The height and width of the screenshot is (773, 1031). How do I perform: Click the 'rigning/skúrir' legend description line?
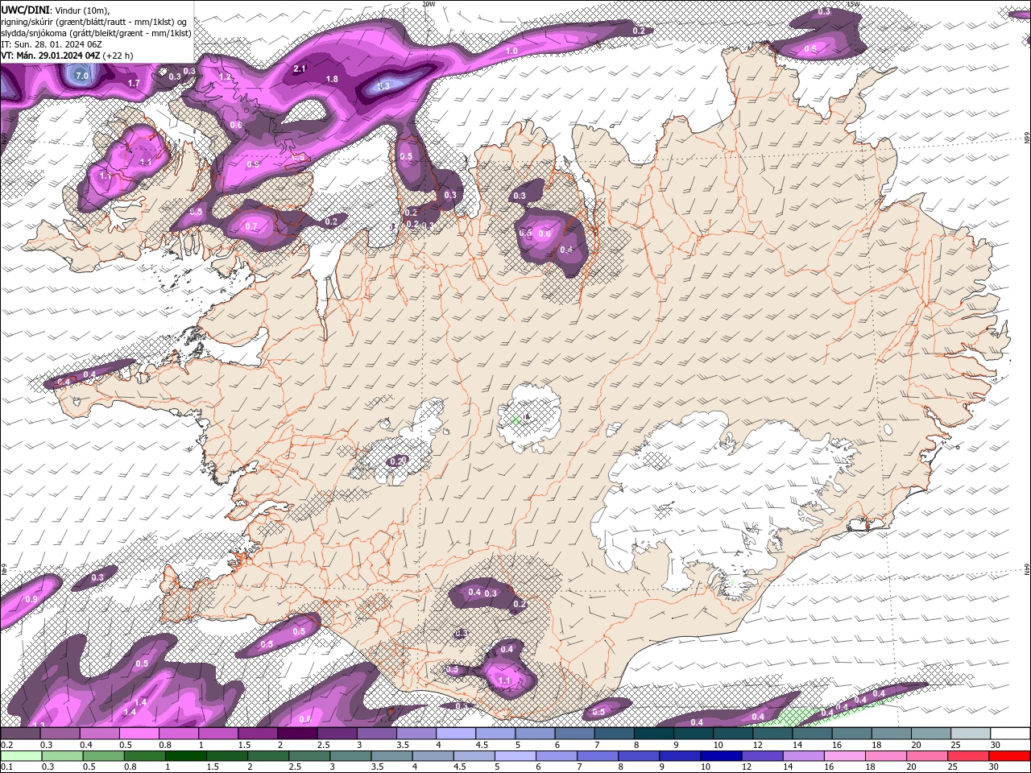pyautogui.click(x=94, y=21)
